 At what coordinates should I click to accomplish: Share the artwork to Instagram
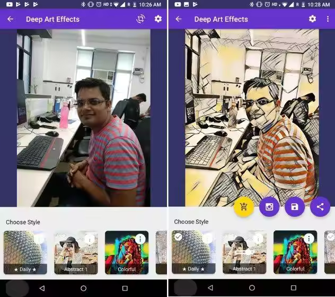[x=269, y=207]
